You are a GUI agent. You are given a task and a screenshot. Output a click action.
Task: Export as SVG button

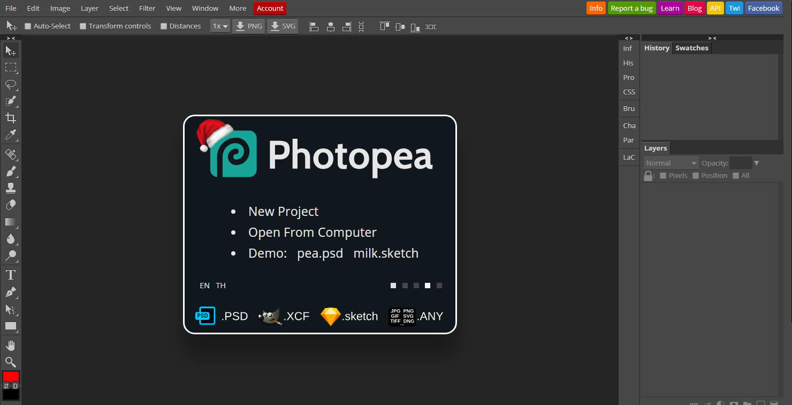coord(282,26)
